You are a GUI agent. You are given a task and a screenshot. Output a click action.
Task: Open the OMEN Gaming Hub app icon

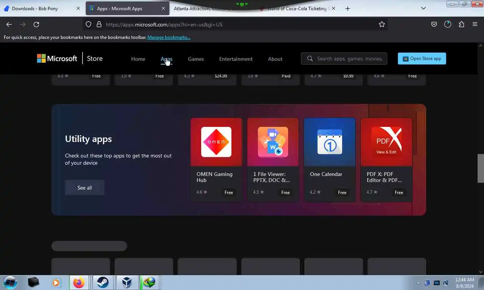(x=216, y=142)
